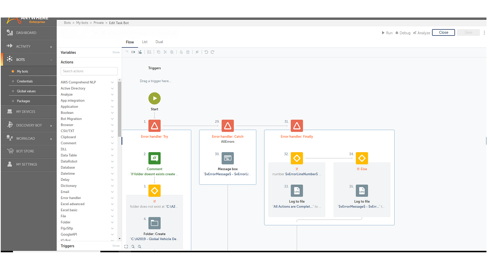Click Show next to Triggers panel
The image size is (488, 274).
[116, 246]
